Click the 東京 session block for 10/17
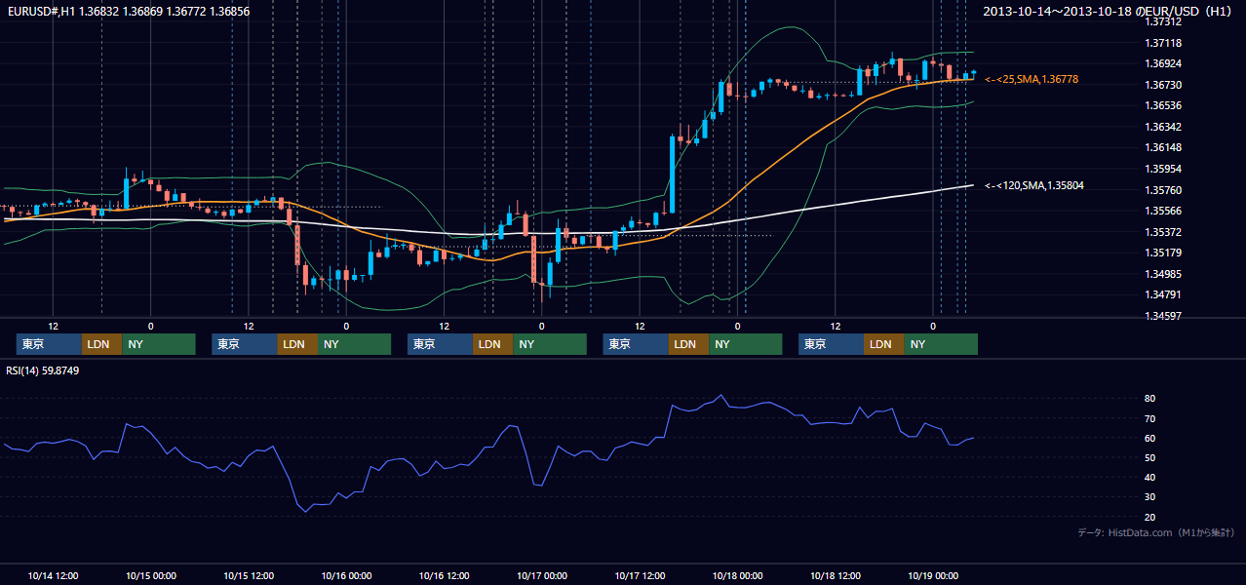Image resolution: width=1246 pixels, height=585 pixels. [x=636, y=344]
